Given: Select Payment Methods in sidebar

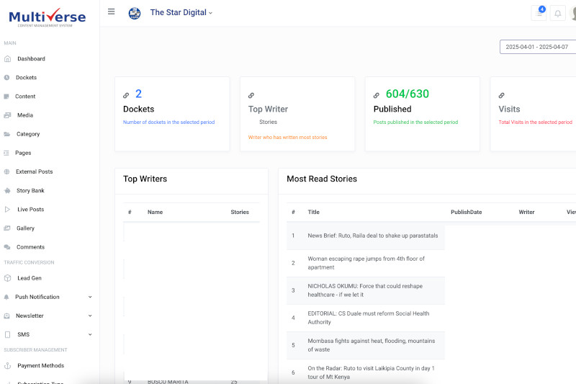Looking at the screenshot, I should pyautogui.click(x=40, y=366).
